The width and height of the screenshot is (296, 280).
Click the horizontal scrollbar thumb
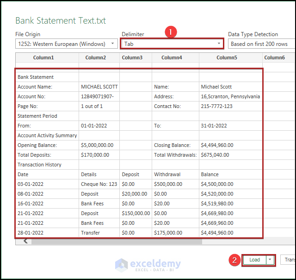click(117, 242)
